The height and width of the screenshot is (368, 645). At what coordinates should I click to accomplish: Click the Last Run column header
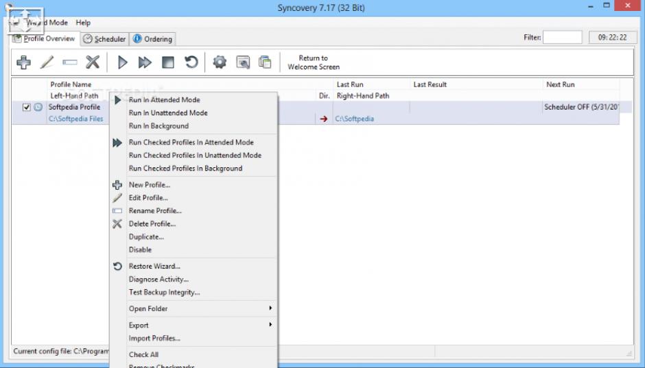tap(350, 84)
